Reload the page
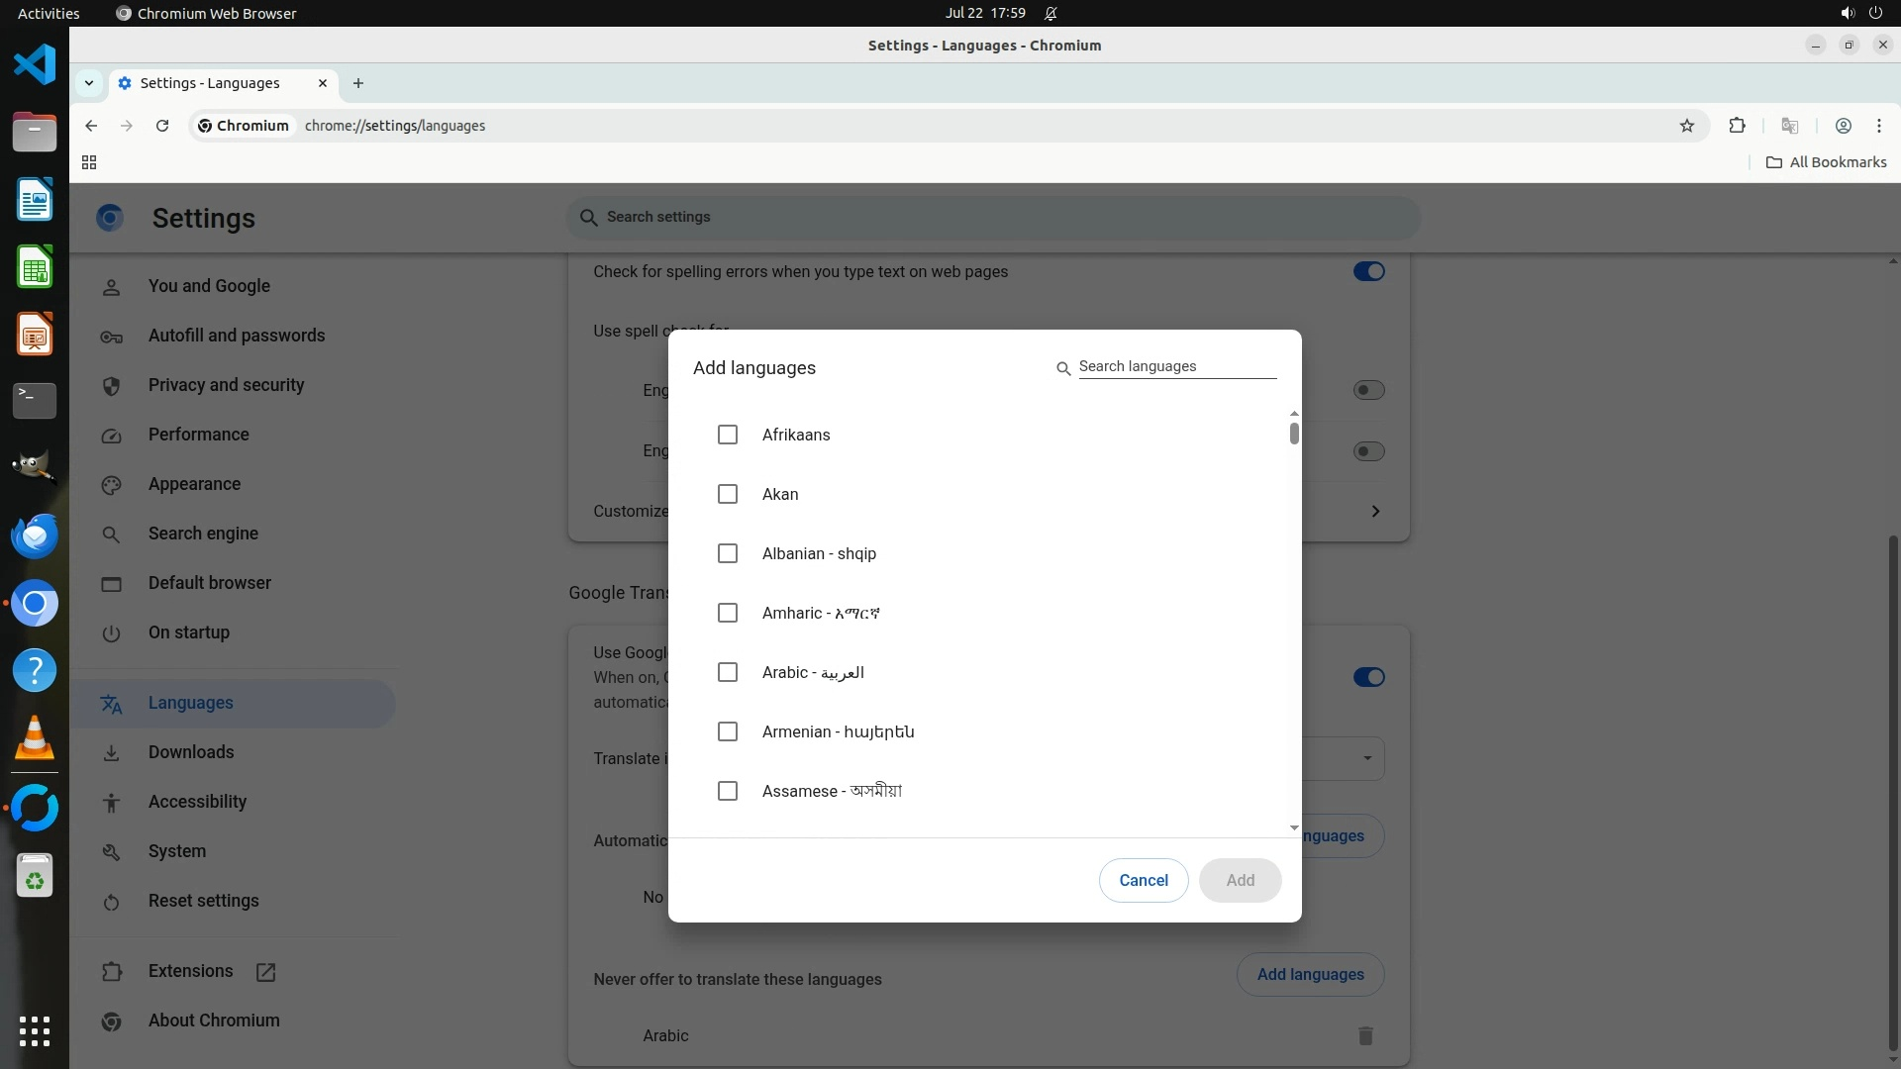 162,126
